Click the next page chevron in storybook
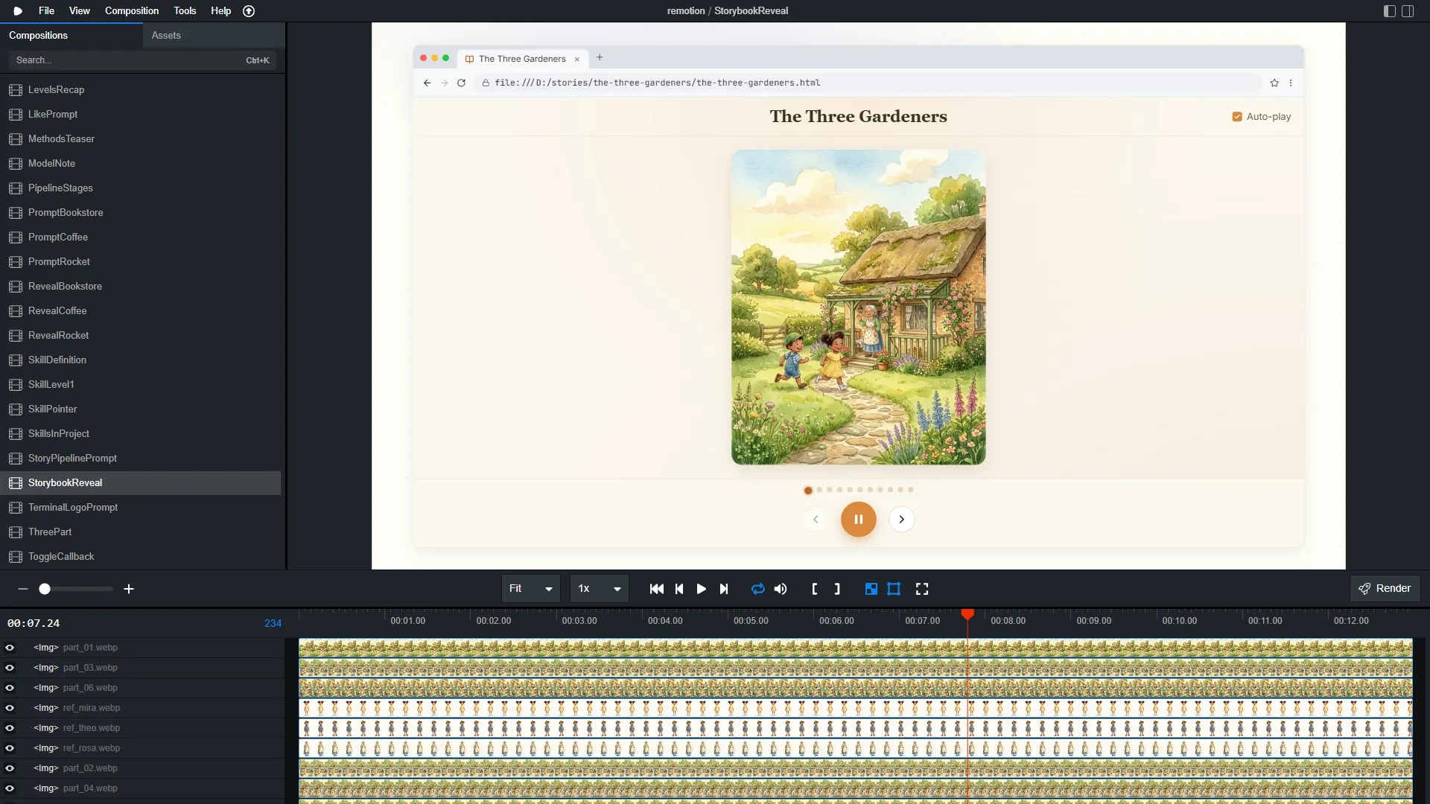This screenshot has width=1430, height=804. [x=901, y=520]
